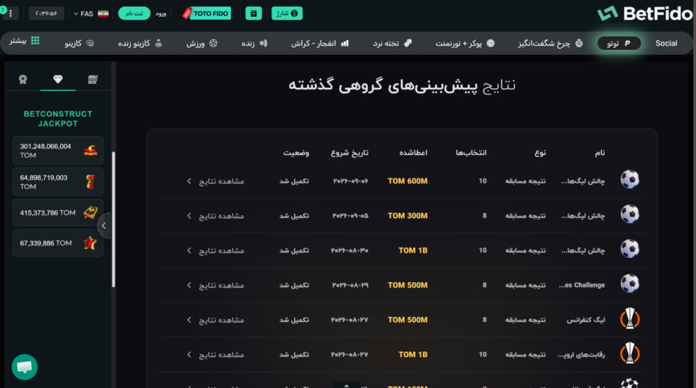The width and height of the screenshot is (696, 388).
Task: Click the BETCONSTRUCT JACKPOT heading
Action: 57,118
